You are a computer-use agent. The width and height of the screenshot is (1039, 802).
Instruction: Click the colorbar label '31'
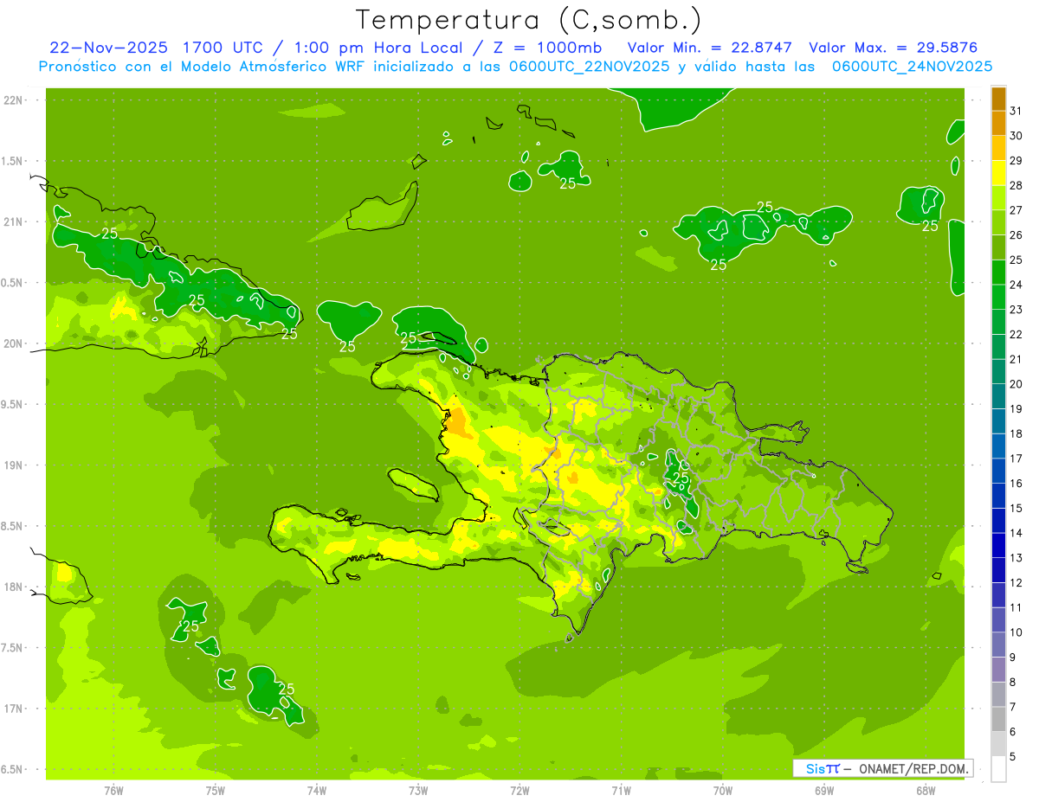[x=1016, y=111]
